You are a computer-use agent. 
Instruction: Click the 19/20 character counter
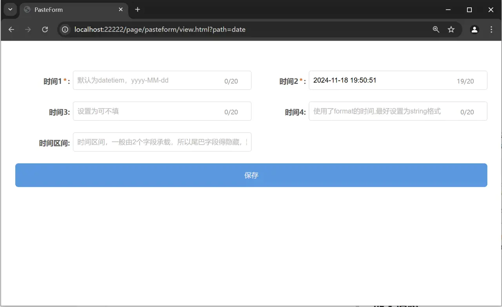(465, 81)
